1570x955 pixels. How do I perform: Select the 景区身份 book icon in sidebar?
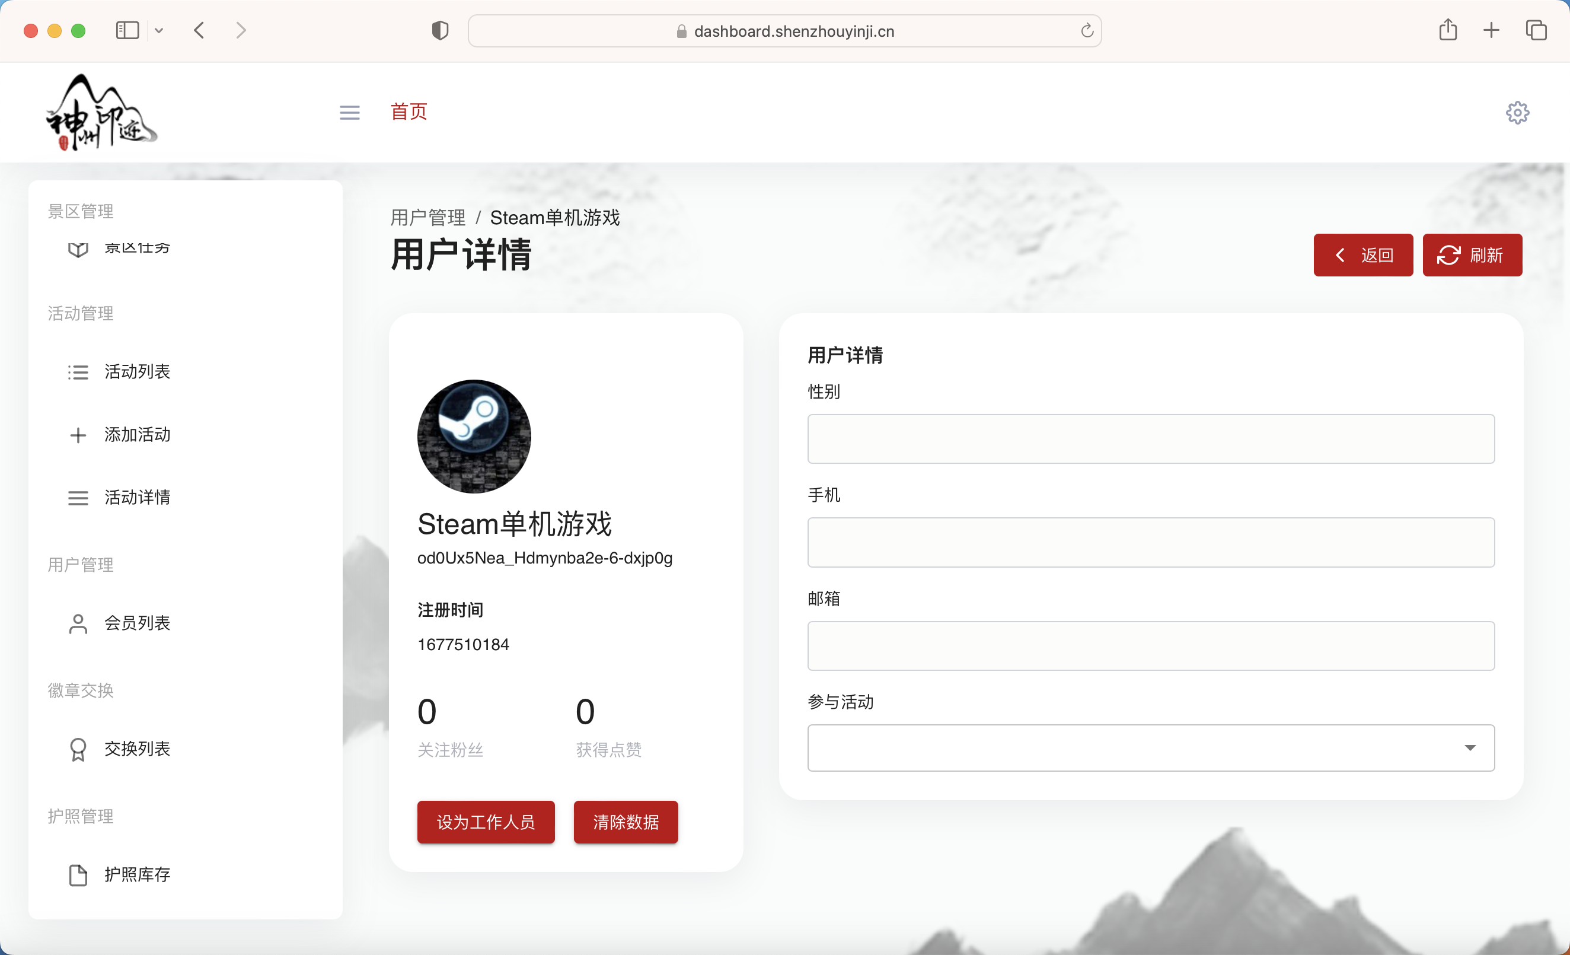pos(78,249)
